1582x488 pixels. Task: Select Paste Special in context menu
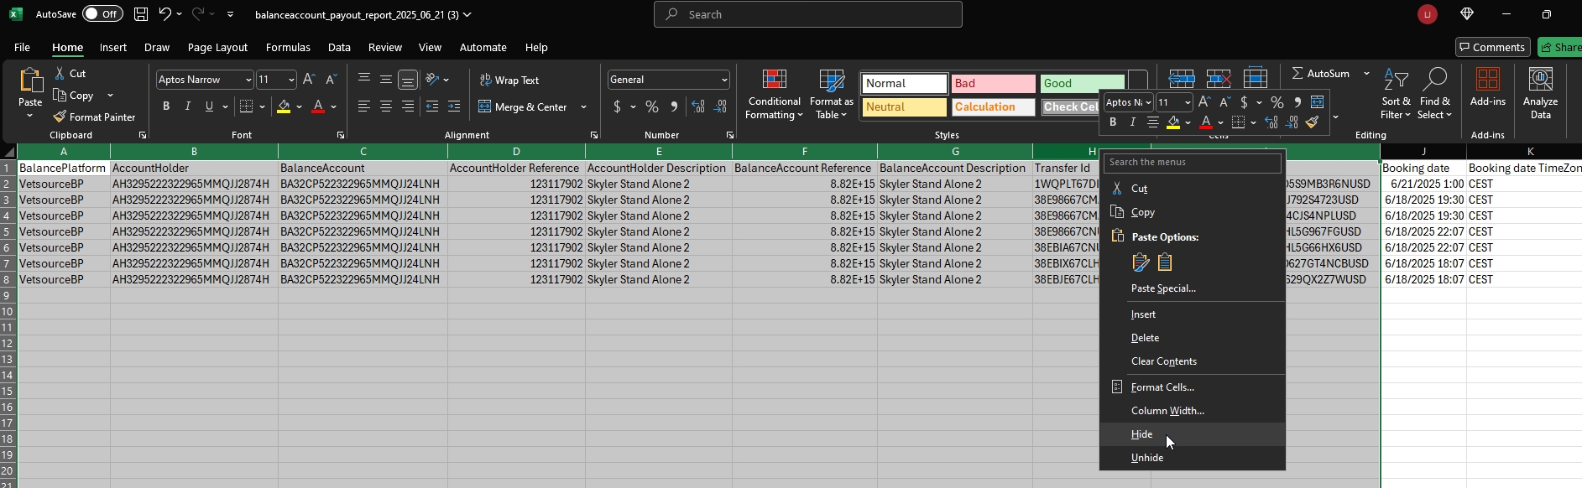coord(1193,288)
